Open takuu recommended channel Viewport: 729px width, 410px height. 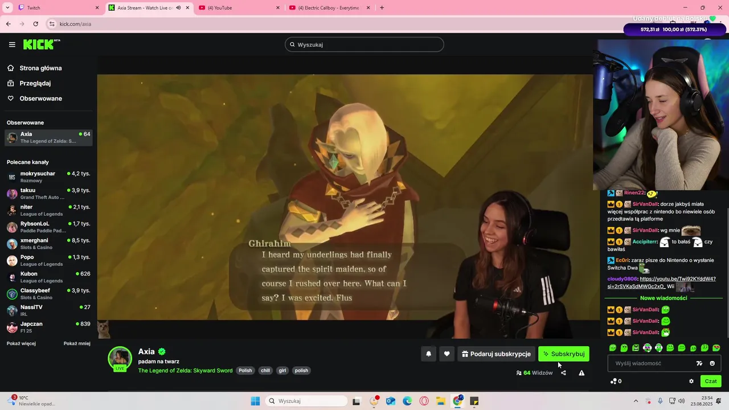coord(48,194)
